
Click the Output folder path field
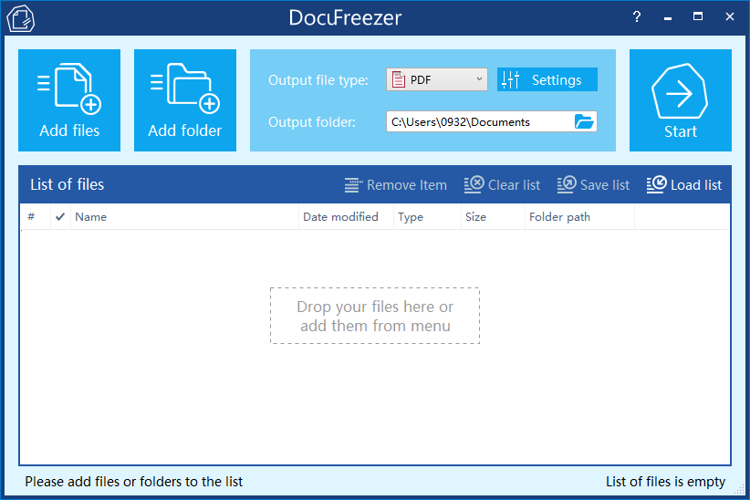478,121
